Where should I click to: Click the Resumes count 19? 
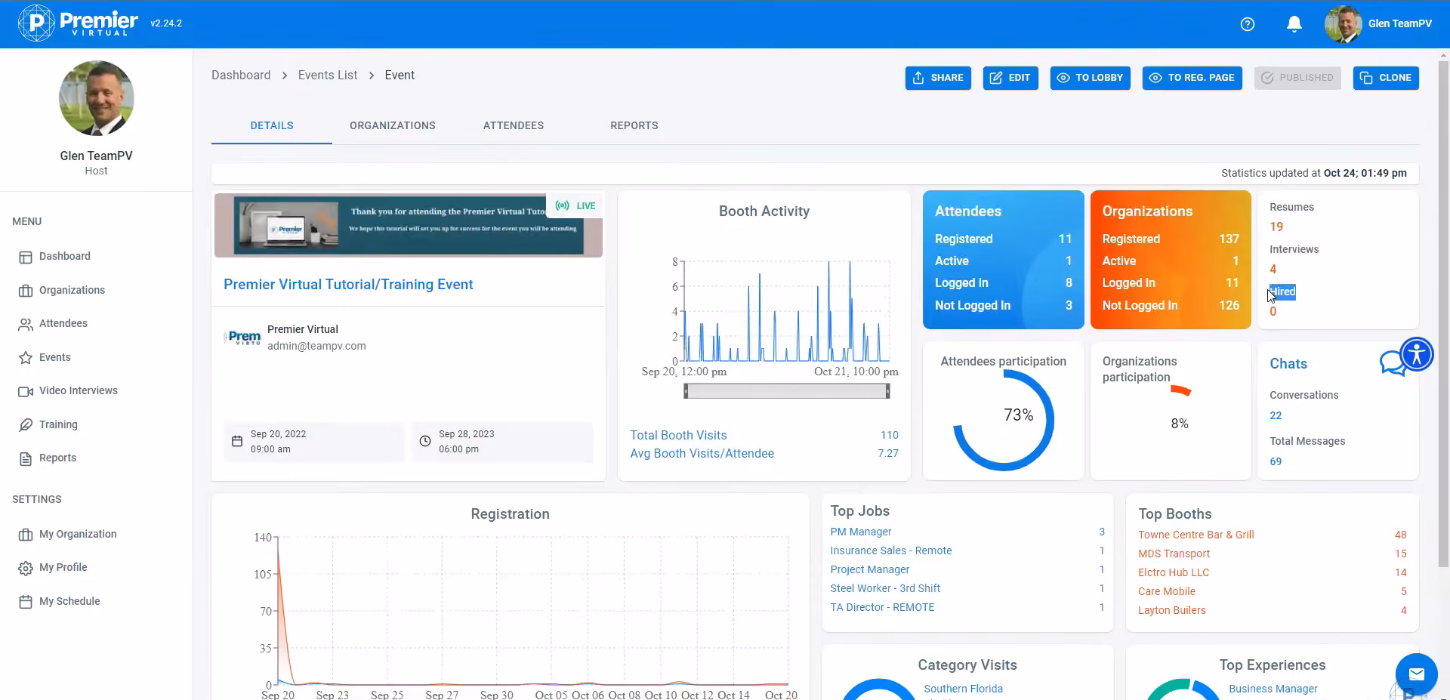coord(1276,227)
